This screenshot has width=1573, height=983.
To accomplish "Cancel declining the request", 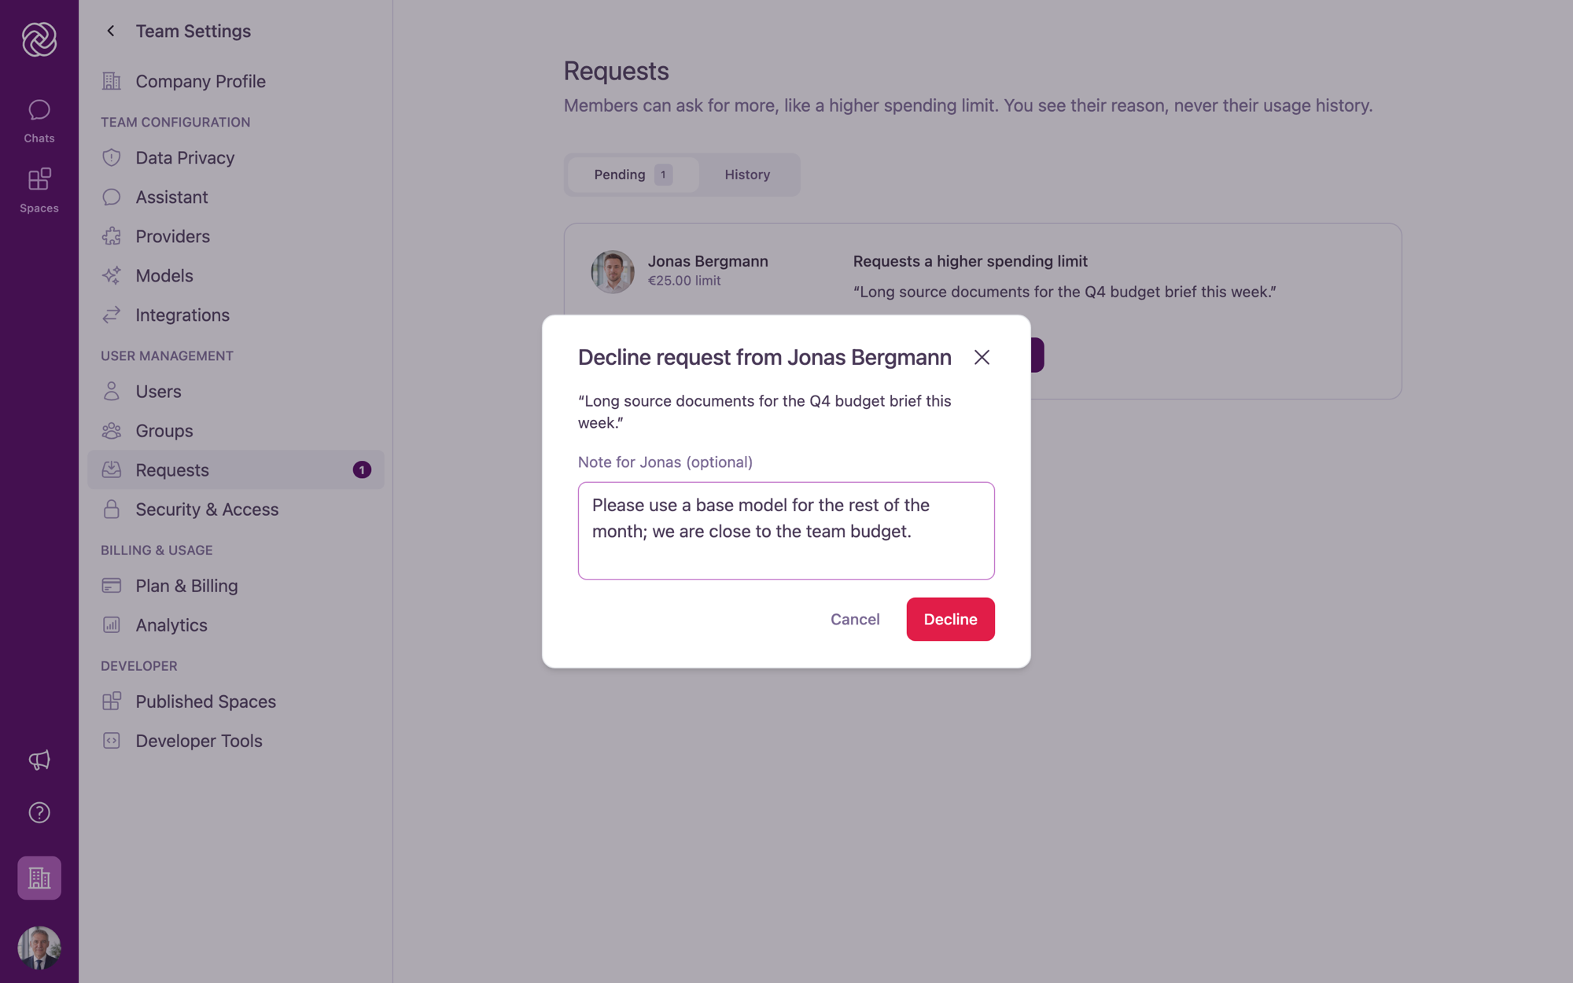I will coord(855,619).
